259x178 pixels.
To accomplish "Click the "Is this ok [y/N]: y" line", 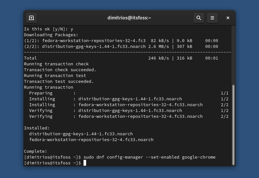I will (x=49, y=29).
